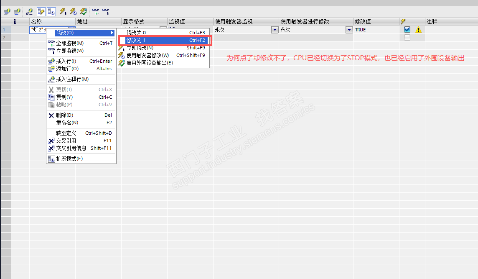Click Enable peripheral outputs toolbar icon

tap(84, 12)
